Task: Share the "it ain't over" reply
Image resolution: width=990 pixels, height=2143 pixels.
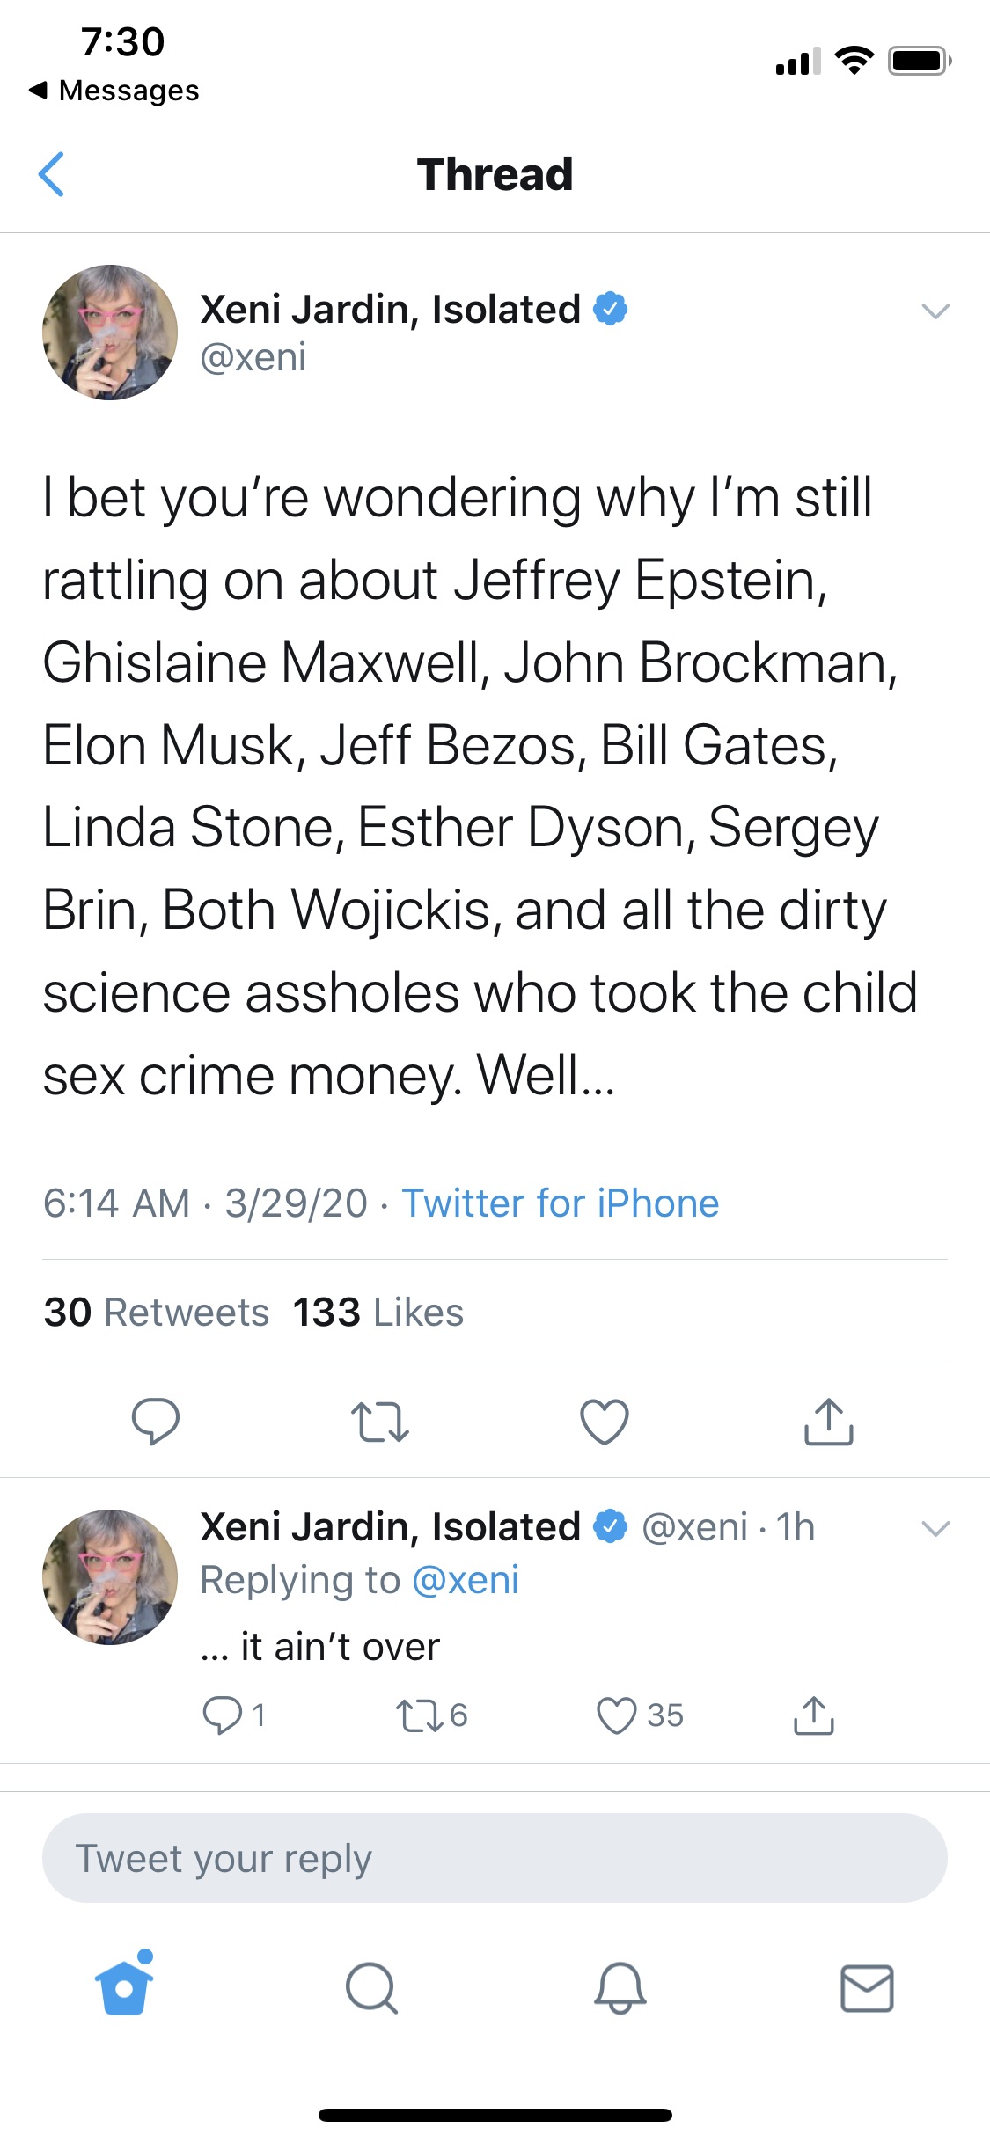Action: coord(814,1715)
